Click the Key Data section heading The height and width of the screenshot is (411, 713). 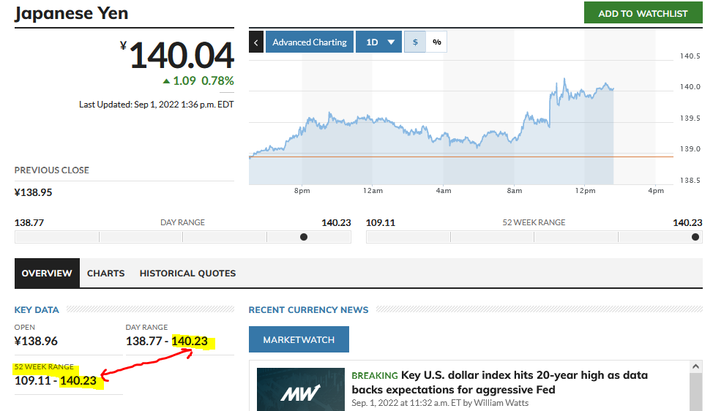37,310
